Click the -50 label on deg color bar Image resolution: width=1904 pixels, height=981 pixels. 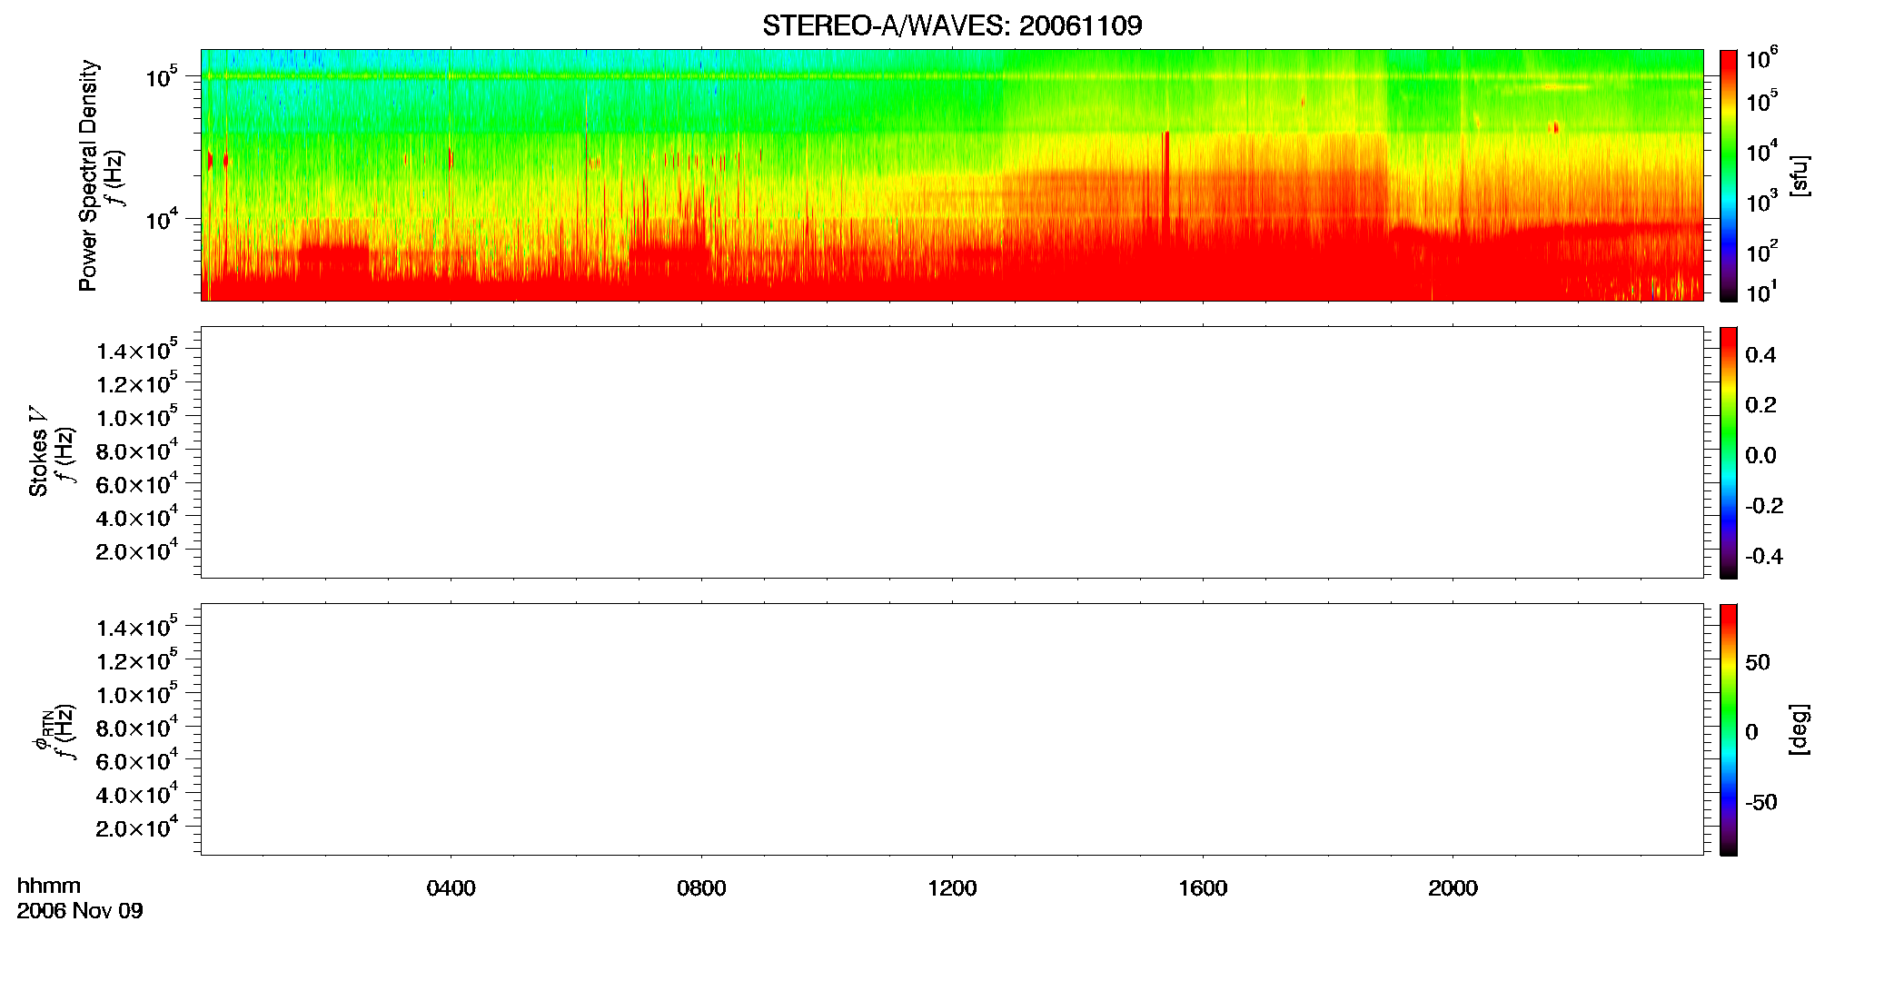(x=1761, y=803)
